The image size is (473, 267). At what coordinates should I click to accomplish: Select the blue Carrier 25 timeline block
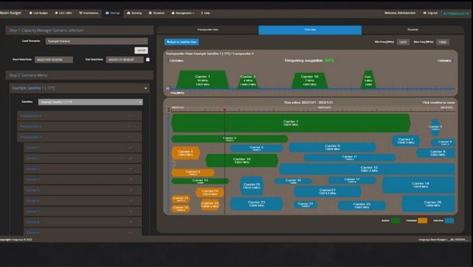[x=362, y=205]
